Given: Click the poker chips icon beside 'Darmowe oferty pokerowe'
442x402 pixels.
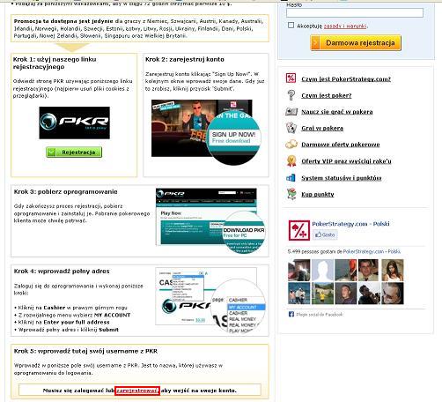Looking at the screenshot, I should (291, 145).
